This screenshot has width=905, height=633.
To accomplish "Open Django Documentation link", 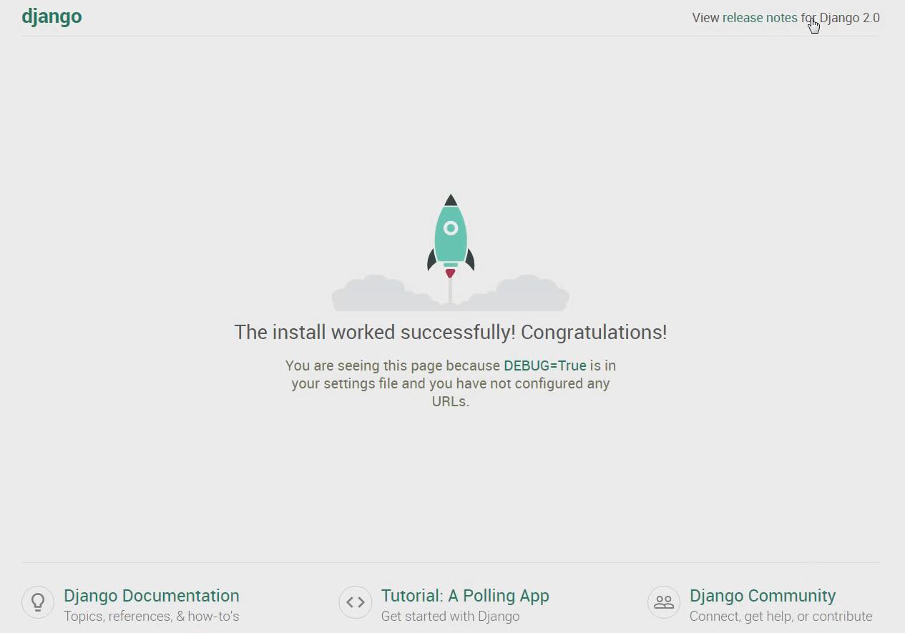I will coord(152,596).
